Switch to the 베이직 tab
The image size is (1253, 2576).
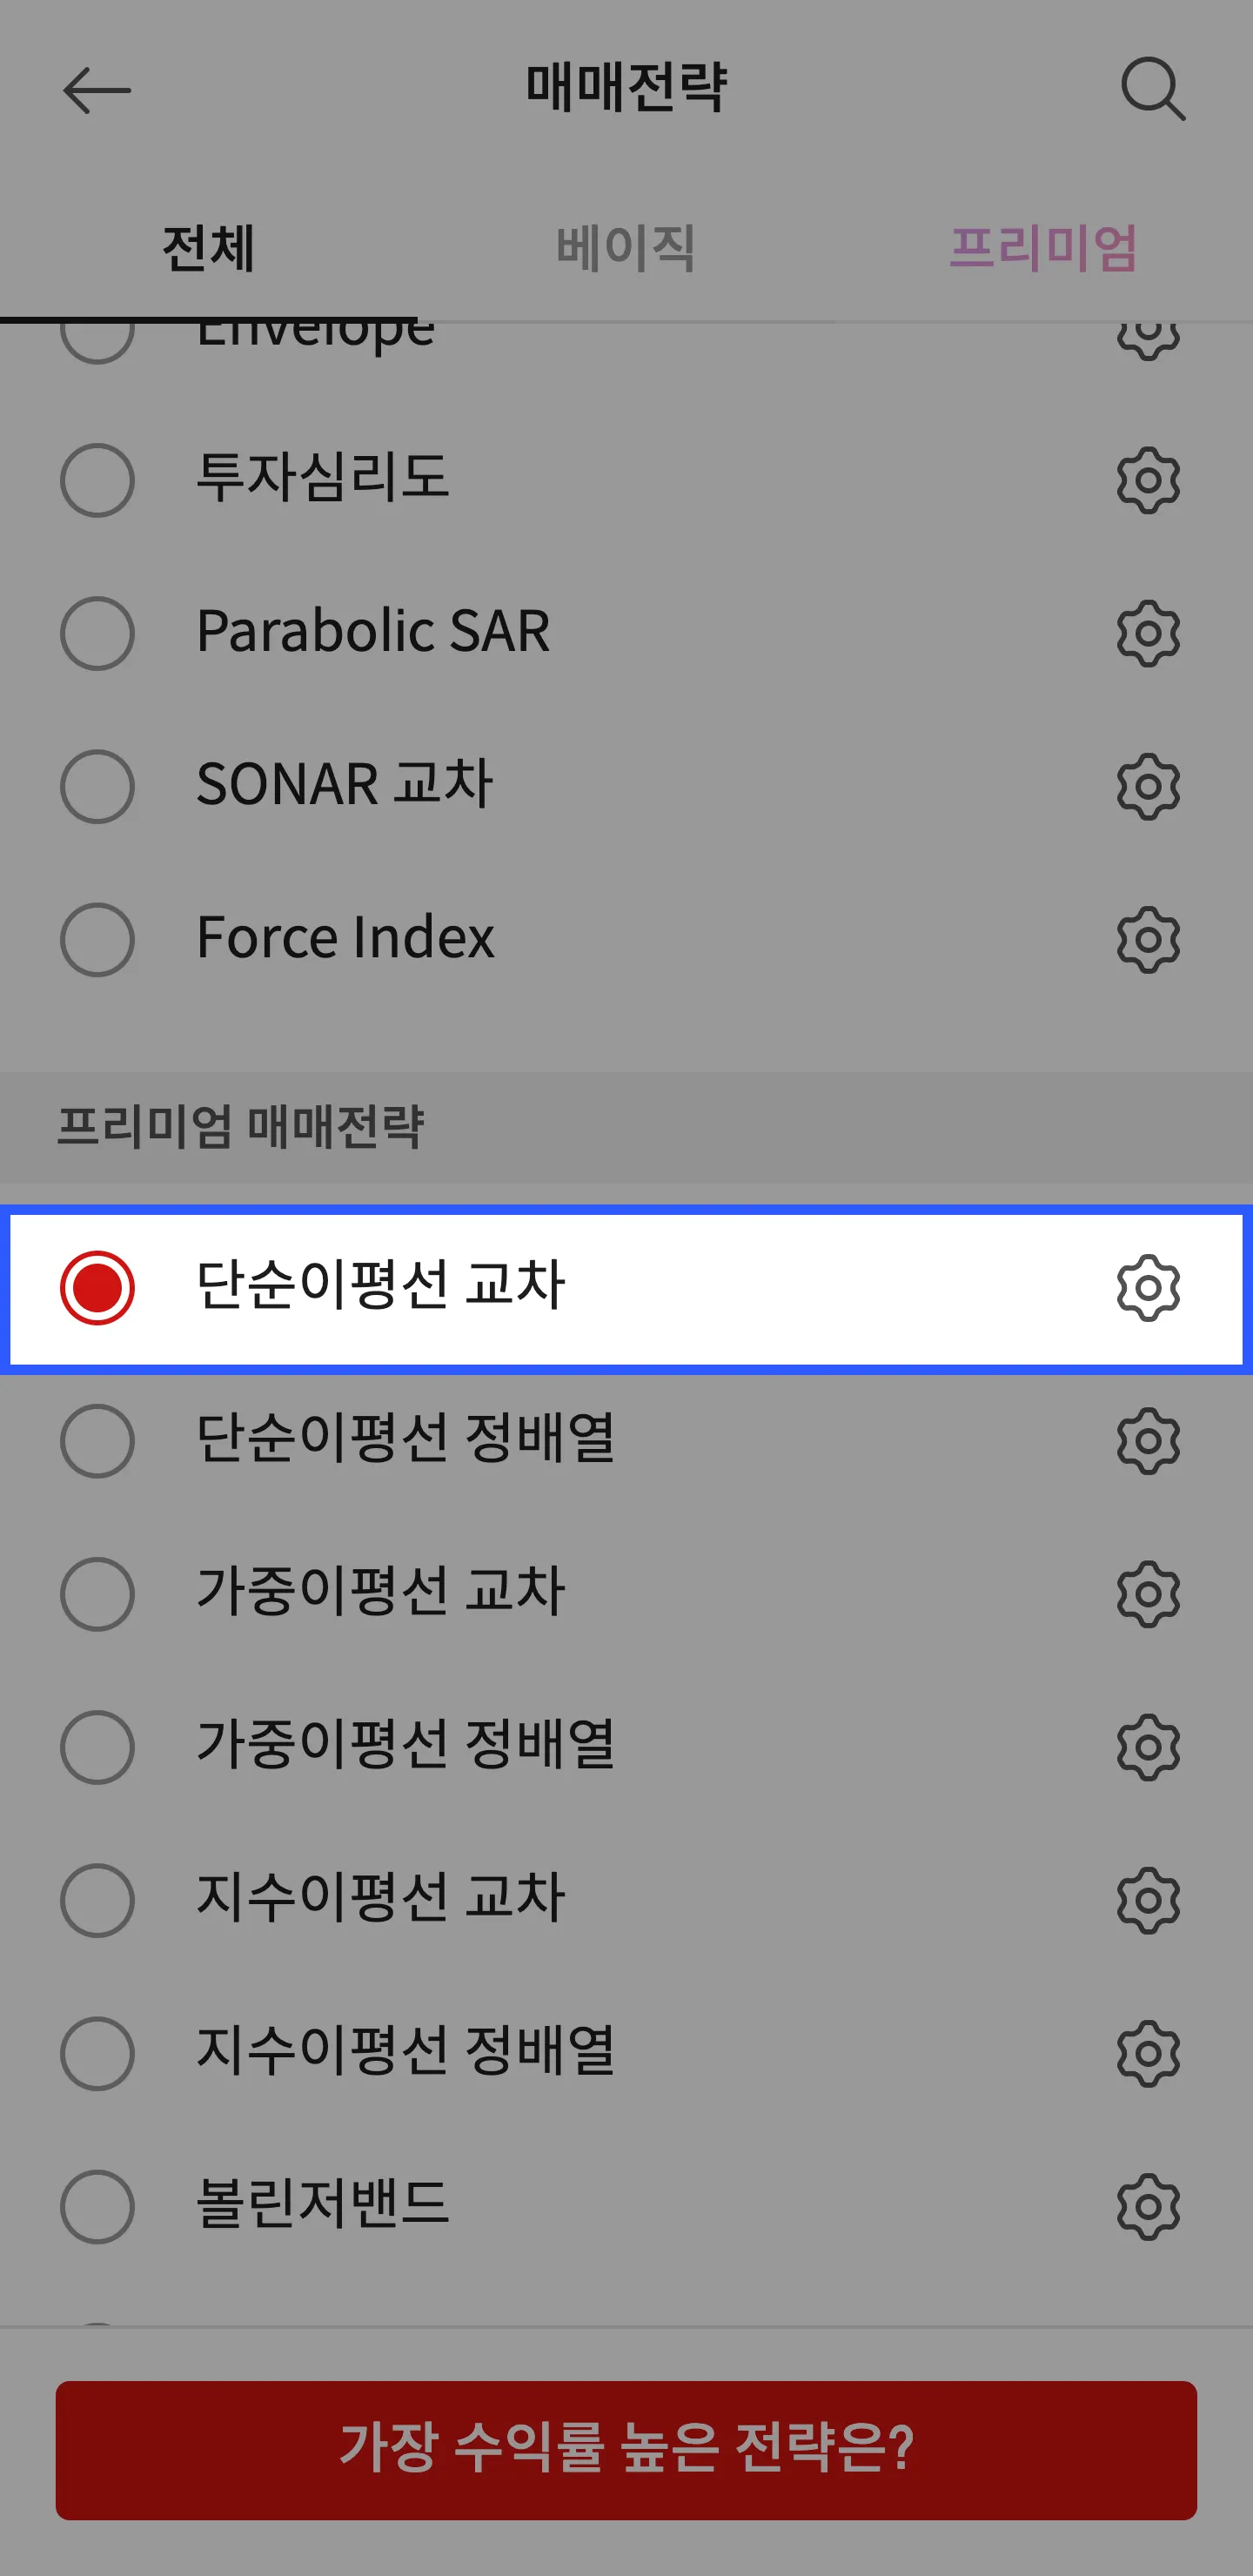(626, 248)
